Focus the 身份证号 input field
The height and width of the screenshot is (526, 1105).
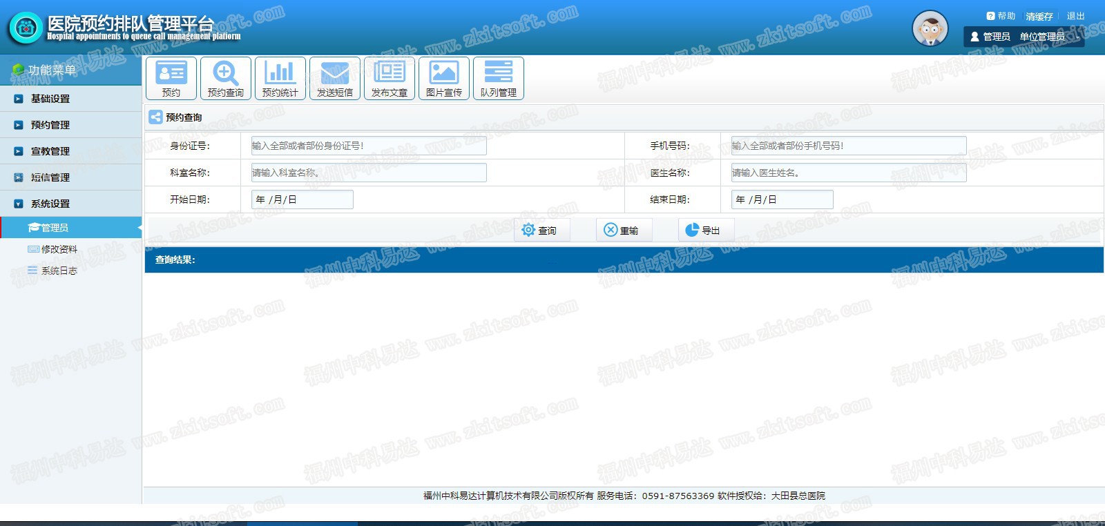(x=369, y=146)
